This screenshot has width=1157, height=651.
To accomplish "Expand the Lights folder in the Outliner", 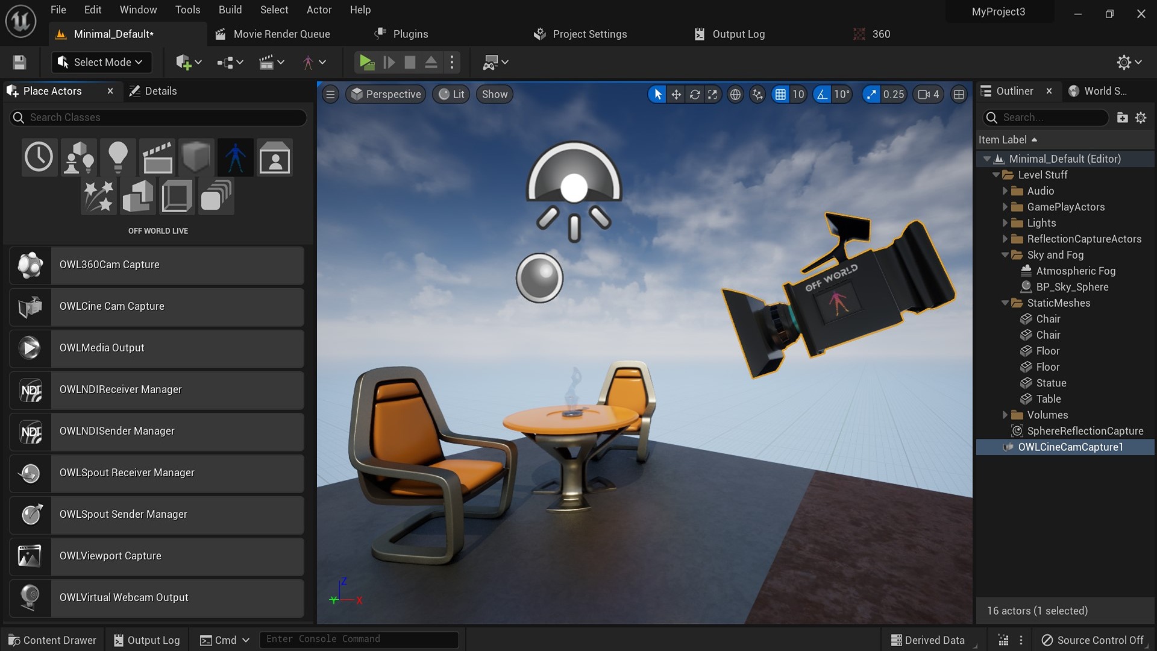I will (1005, 222).
